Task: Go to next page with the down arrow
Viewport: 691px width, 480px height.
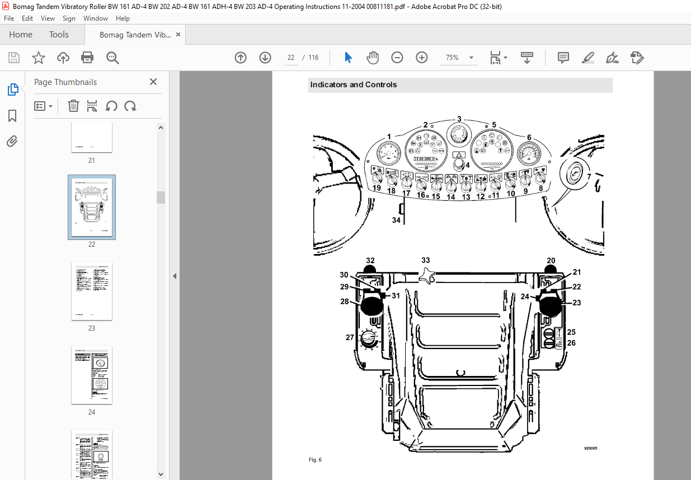Action: point(265,58)
